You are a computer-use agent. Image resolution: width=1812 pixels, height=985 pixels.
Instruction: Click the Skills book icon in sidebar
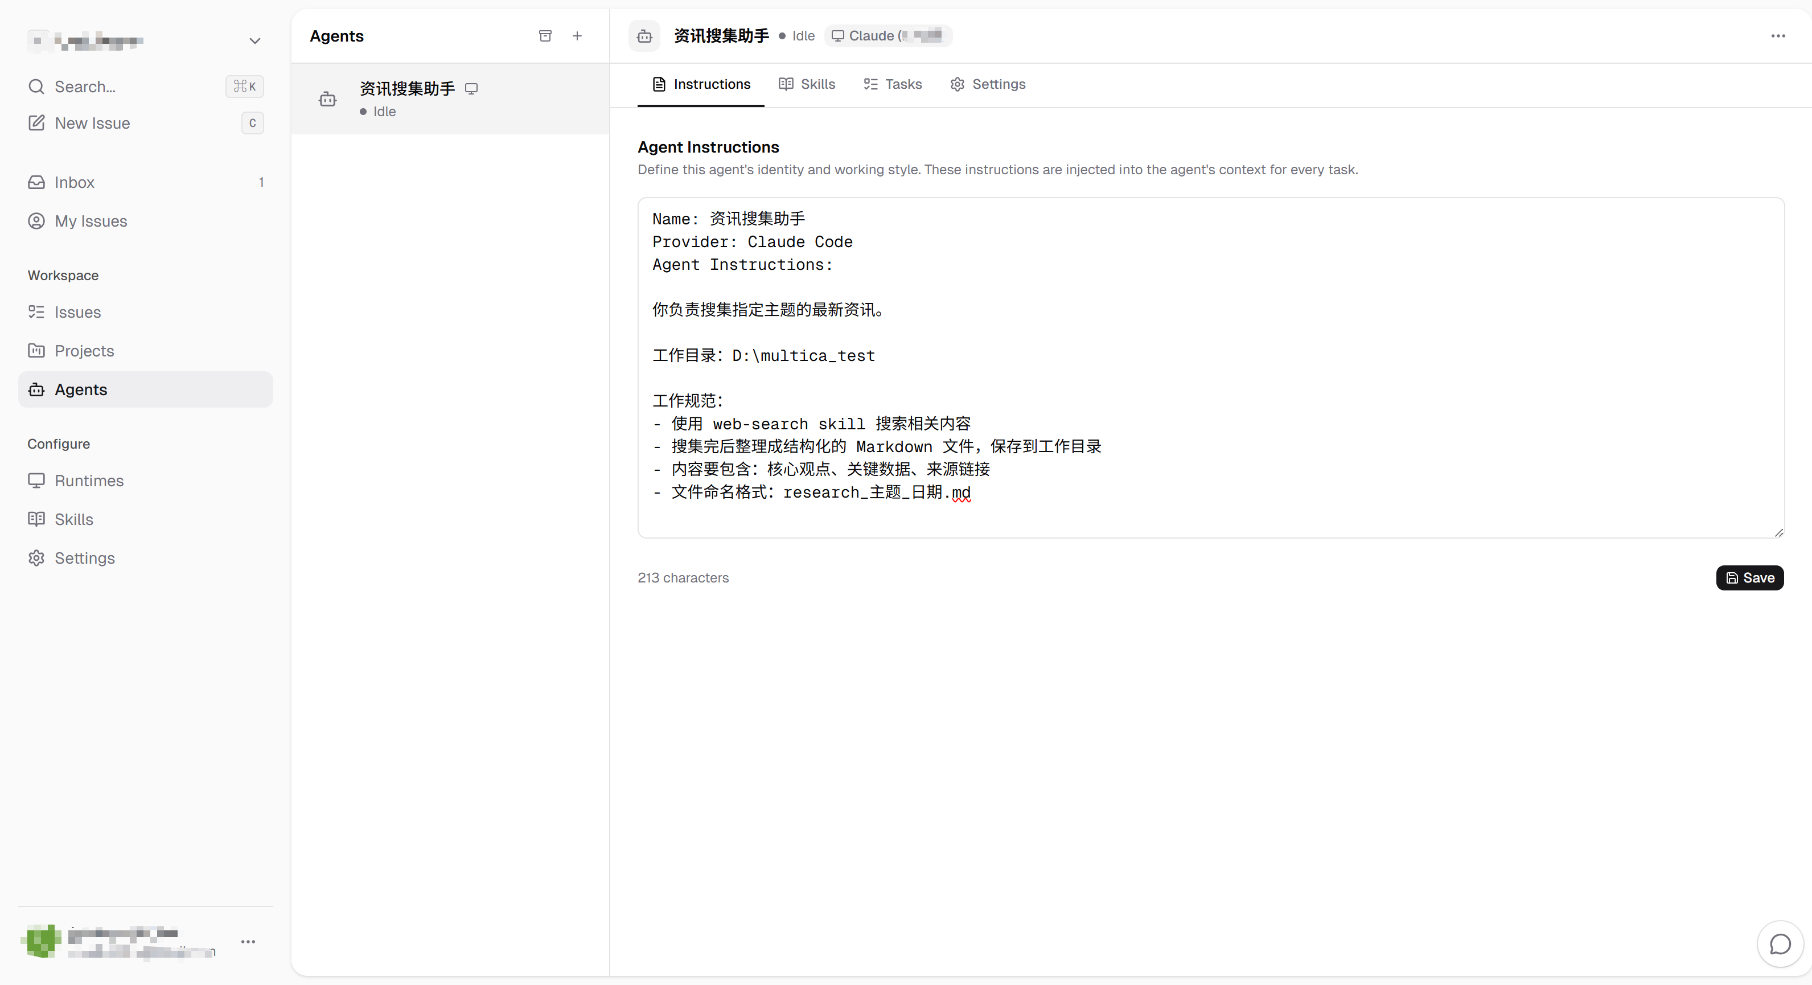coord(36,519)
